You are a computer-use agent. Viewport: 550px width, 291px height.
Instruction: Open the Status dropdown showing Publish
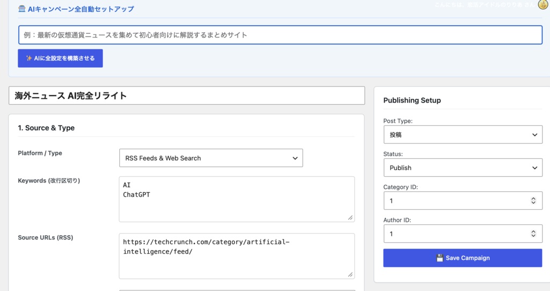pos(462,168)
